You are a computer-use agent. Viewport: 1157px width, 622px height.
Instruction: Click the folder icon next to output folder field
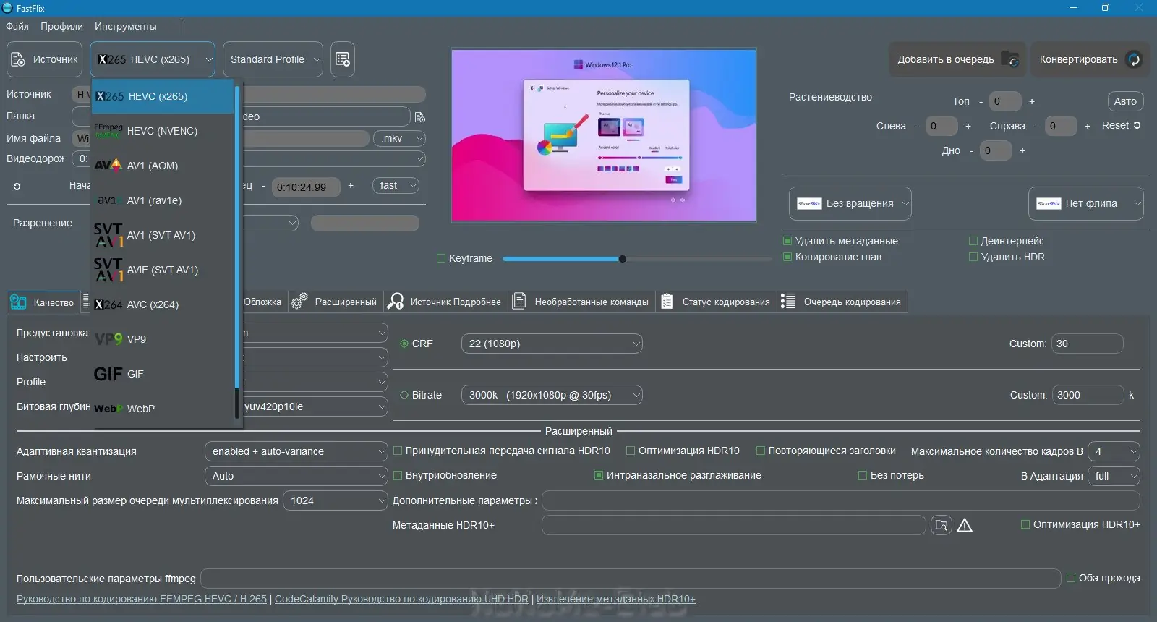click(419, 116)
